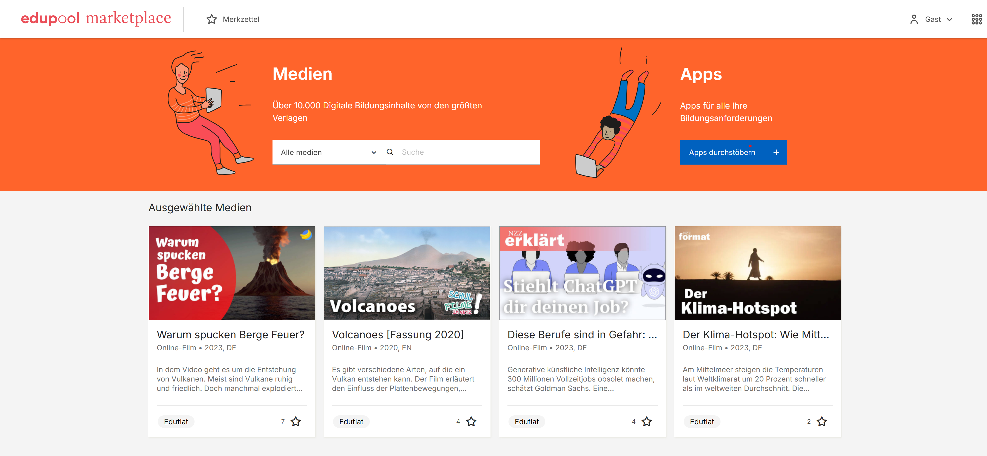Open the Stiehlt ChatGPT dir deinen Job thumbnail
This screenshot has width=987, height=456.
tap(582, 273)
